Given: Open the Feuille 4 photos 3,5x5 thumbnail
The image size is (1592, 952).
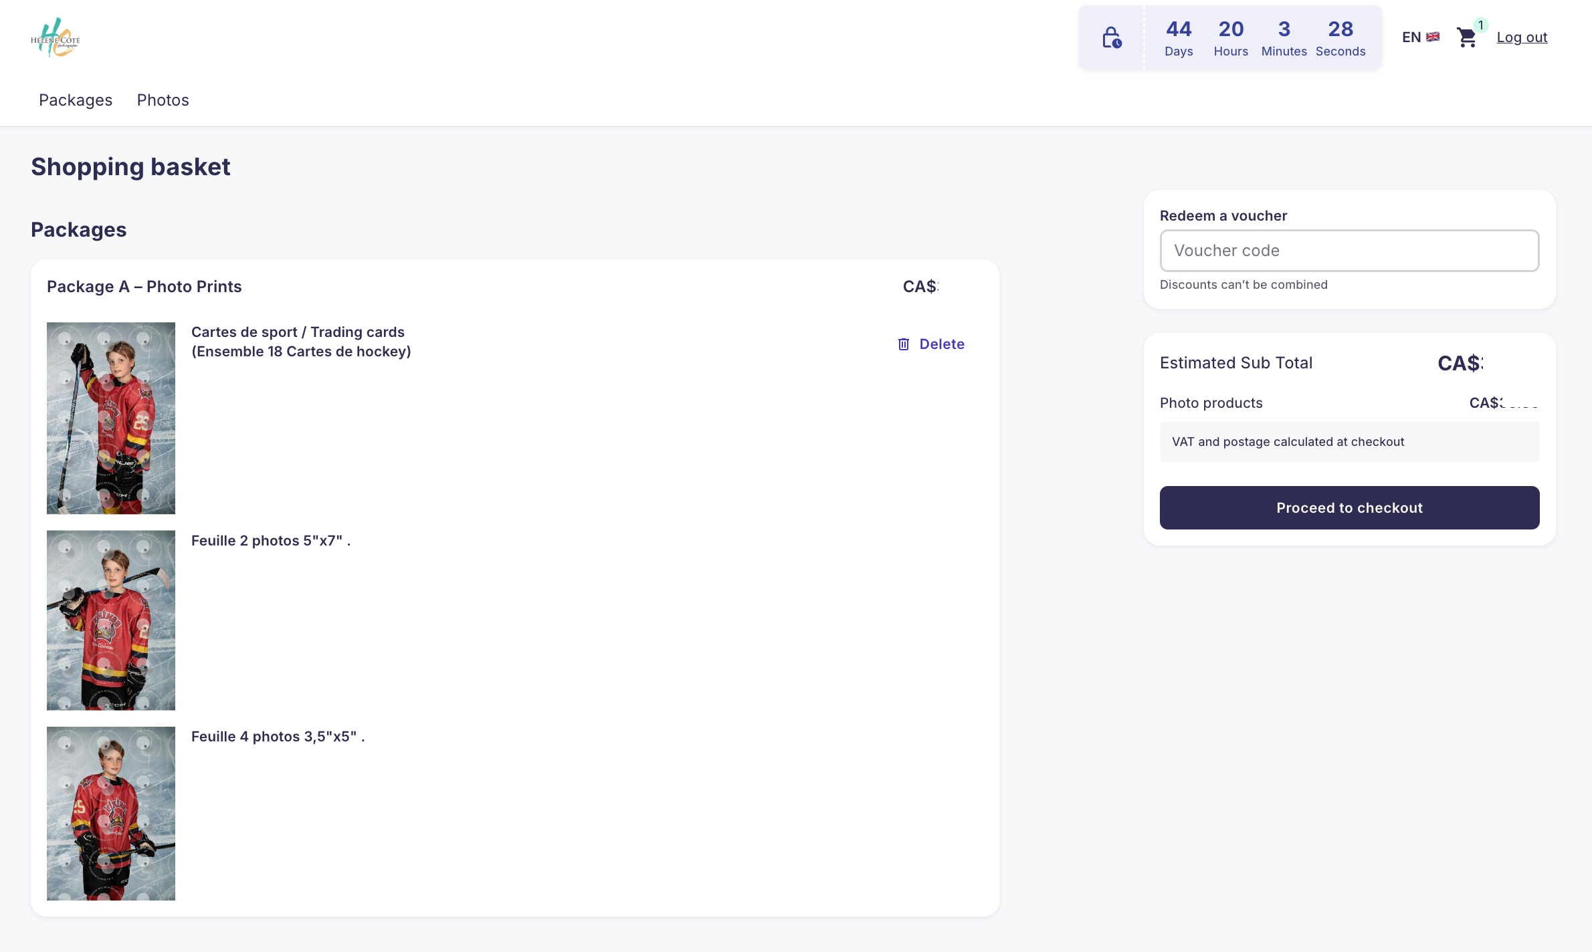Looking at the screenshot, I should [111, 813].
